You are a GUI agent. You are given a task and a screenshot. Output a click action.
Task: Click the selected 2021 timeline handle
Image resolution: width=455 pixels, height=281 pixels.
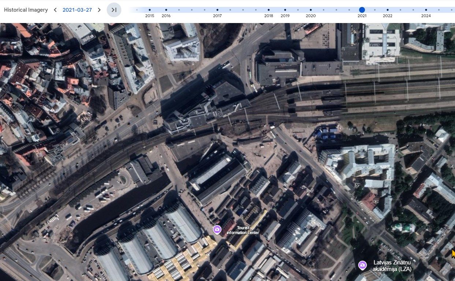(362, 10)
